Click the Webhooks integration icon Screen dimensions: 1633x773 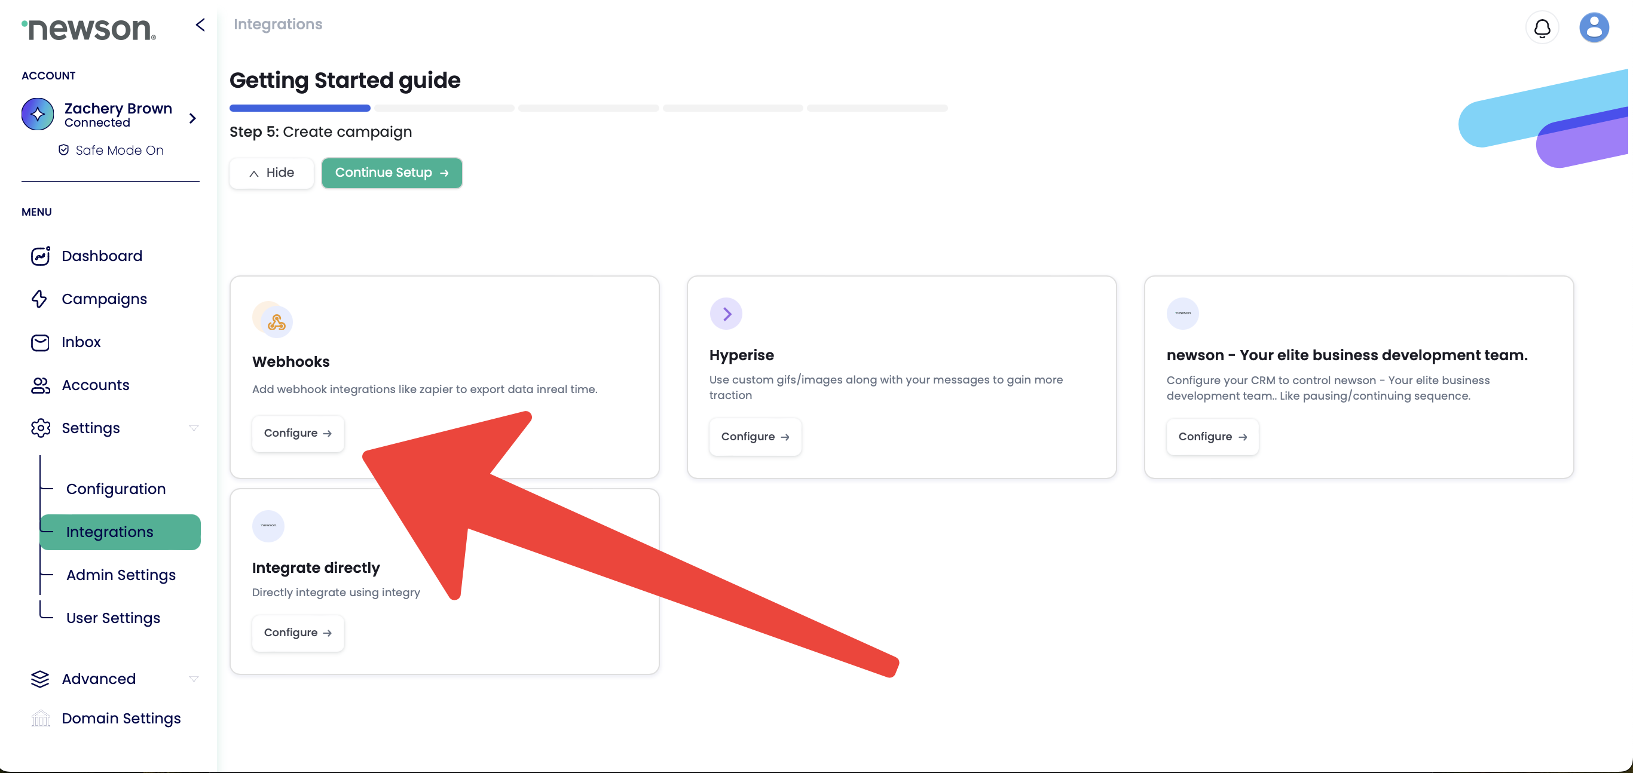tap(276, 322)
